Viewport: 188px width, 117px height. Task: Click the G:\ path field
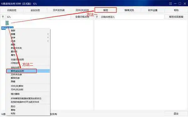38,17
